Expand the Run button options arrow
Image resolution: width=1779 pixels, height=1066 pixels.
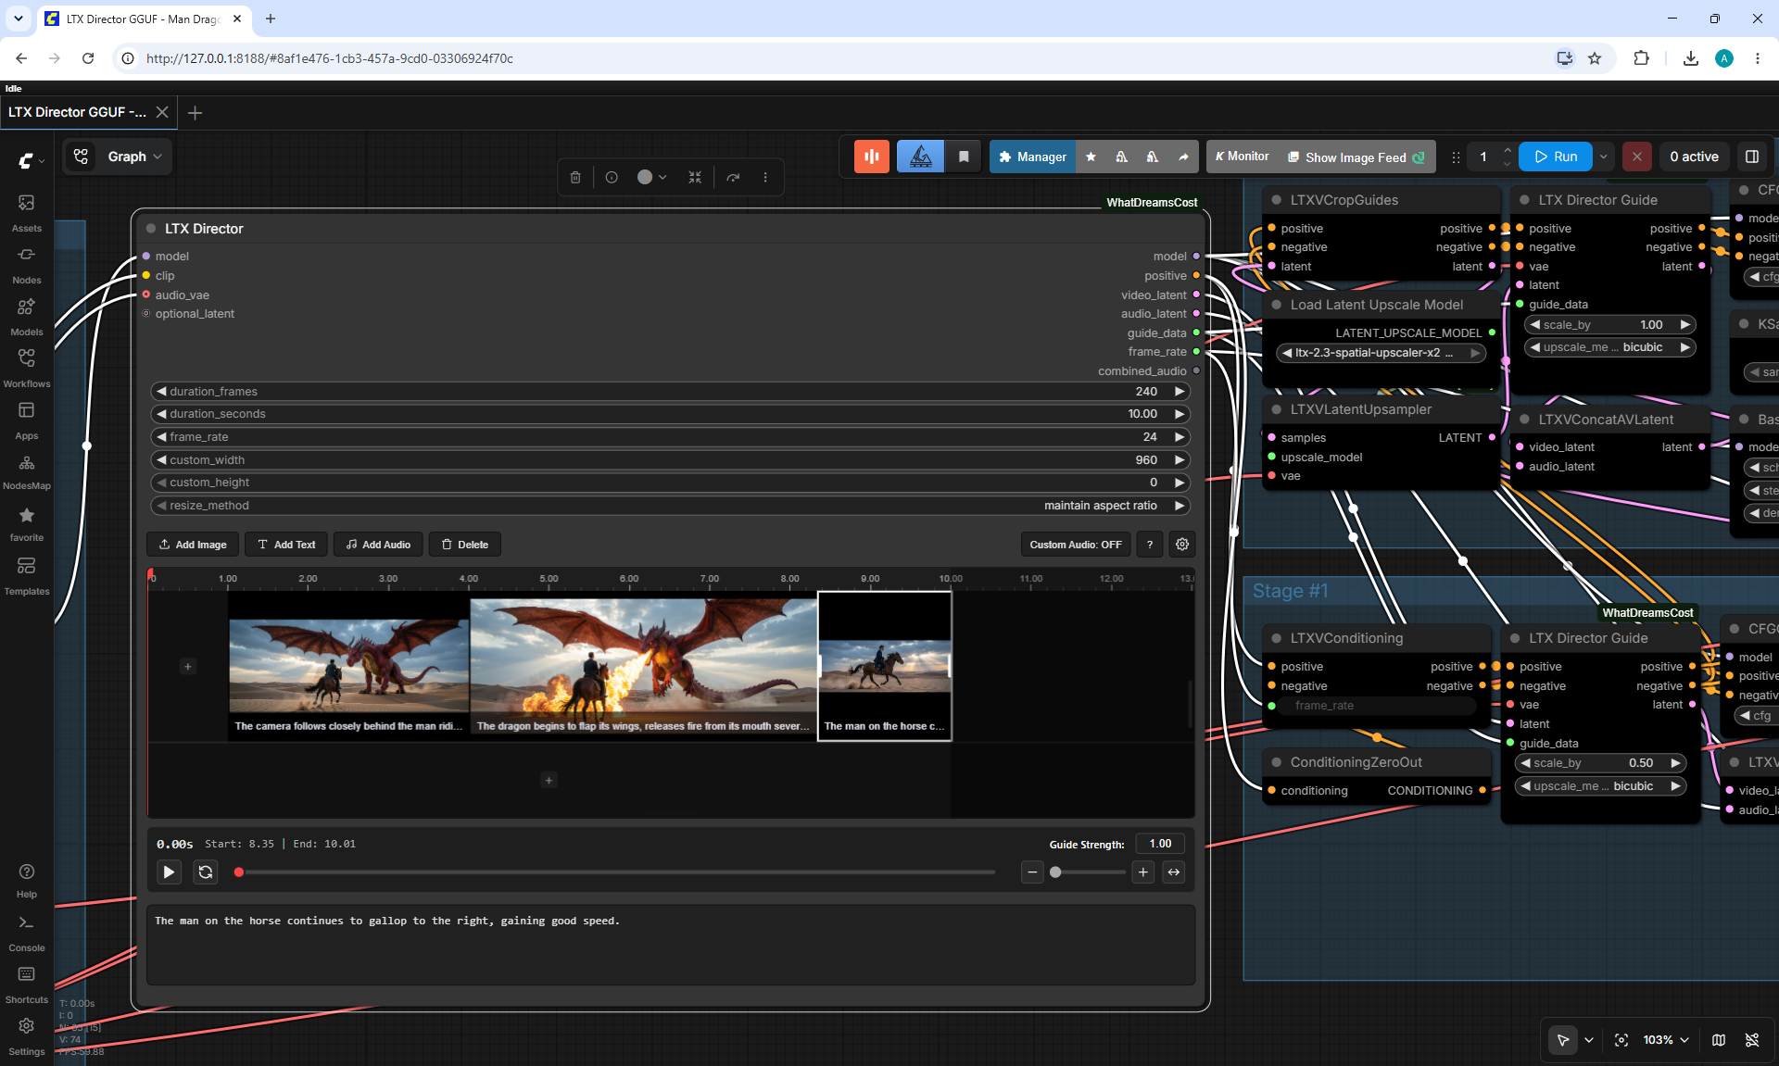[x=1604, y=157]
